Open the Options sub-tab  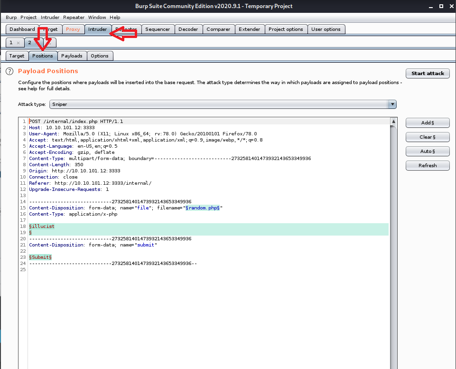(x=100, y=56)
